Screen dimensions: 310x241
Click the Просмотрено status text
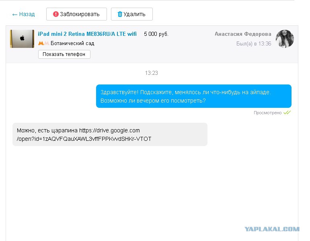268,113
